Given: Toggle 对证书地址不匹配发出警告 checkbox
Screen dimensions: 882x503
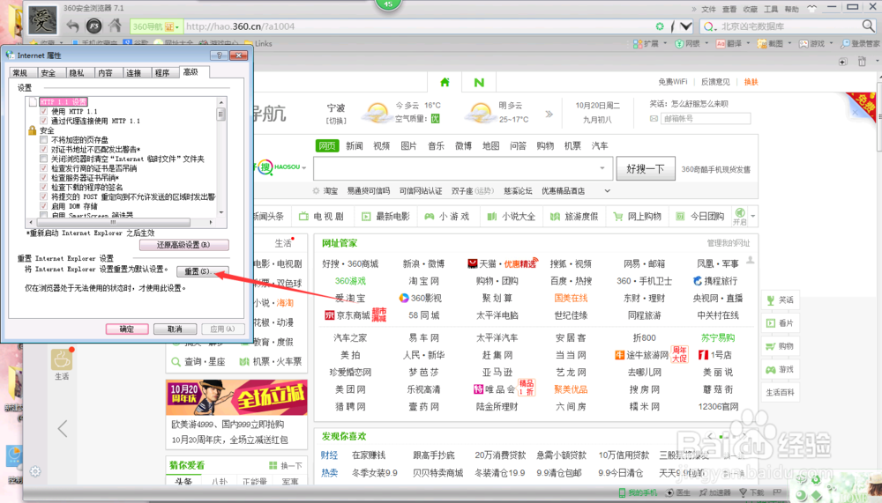Looking at the screenshot, I should [44, 150].
